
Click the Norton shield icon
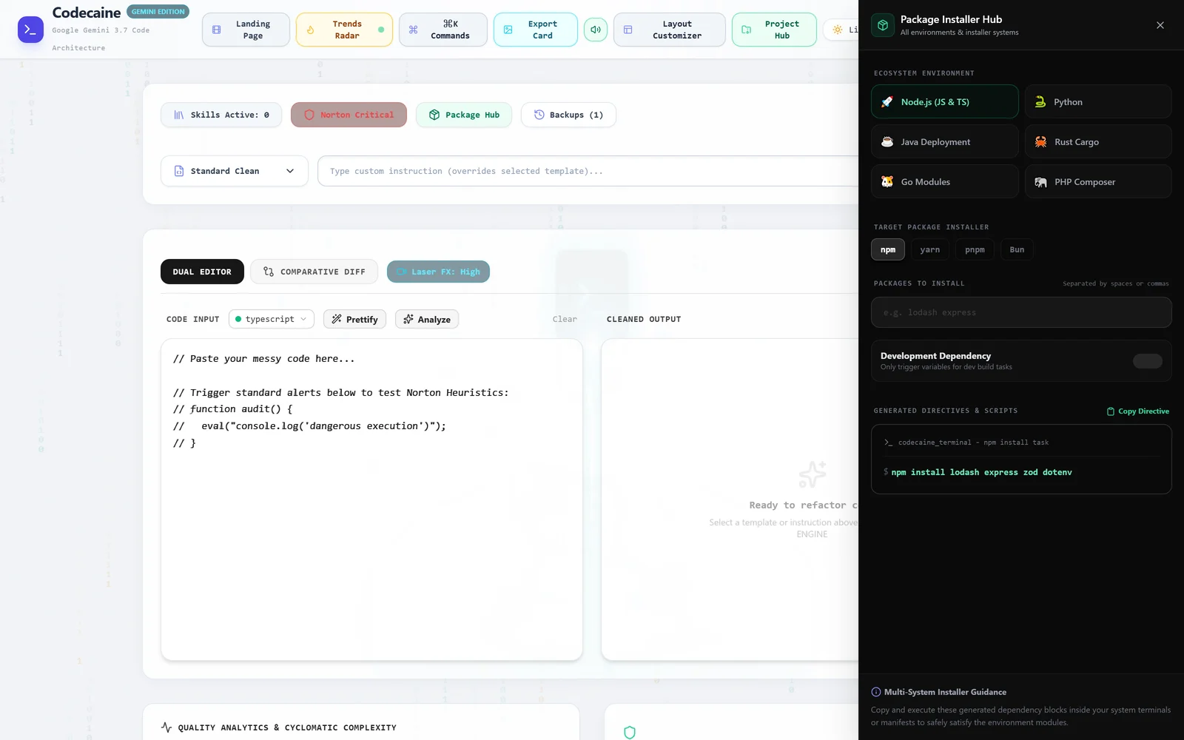(x=309, y=115)
